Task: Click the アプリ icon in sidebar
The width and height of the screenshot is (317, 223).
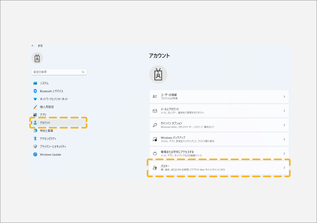Action: point(35,115)
